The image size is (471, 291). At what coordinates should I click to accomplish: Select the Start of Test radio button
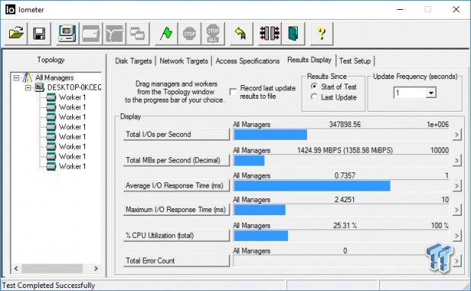pos(314,86)
